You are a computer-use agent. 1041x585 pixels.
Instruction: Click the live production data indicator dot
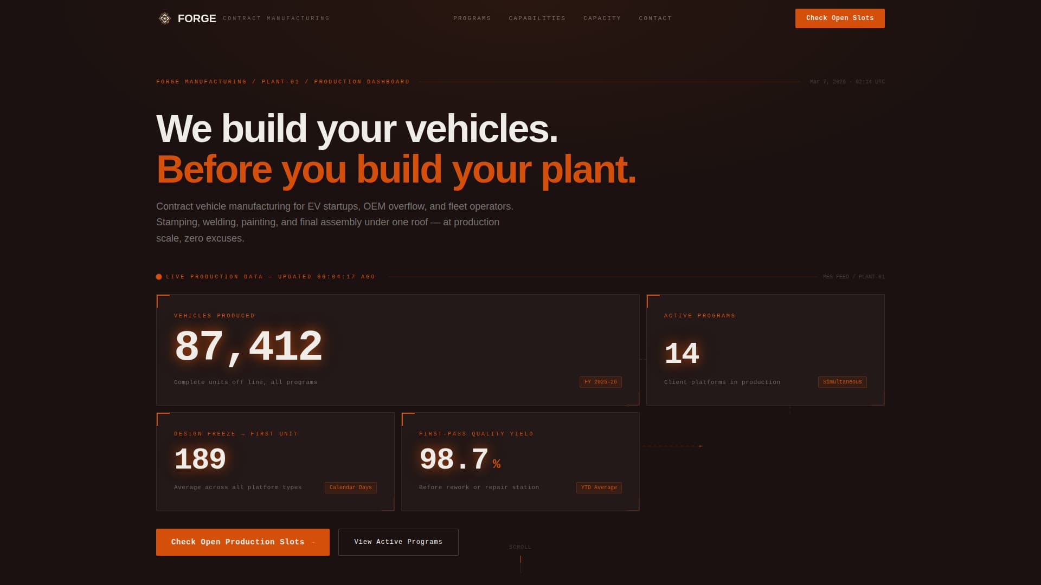click(159, 276)
